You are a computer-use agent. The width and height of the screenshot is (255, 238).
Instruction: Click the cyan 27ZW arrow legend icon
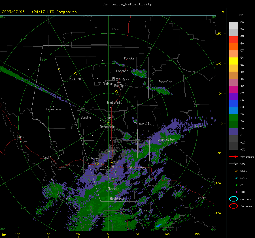(x=233, y=178)
